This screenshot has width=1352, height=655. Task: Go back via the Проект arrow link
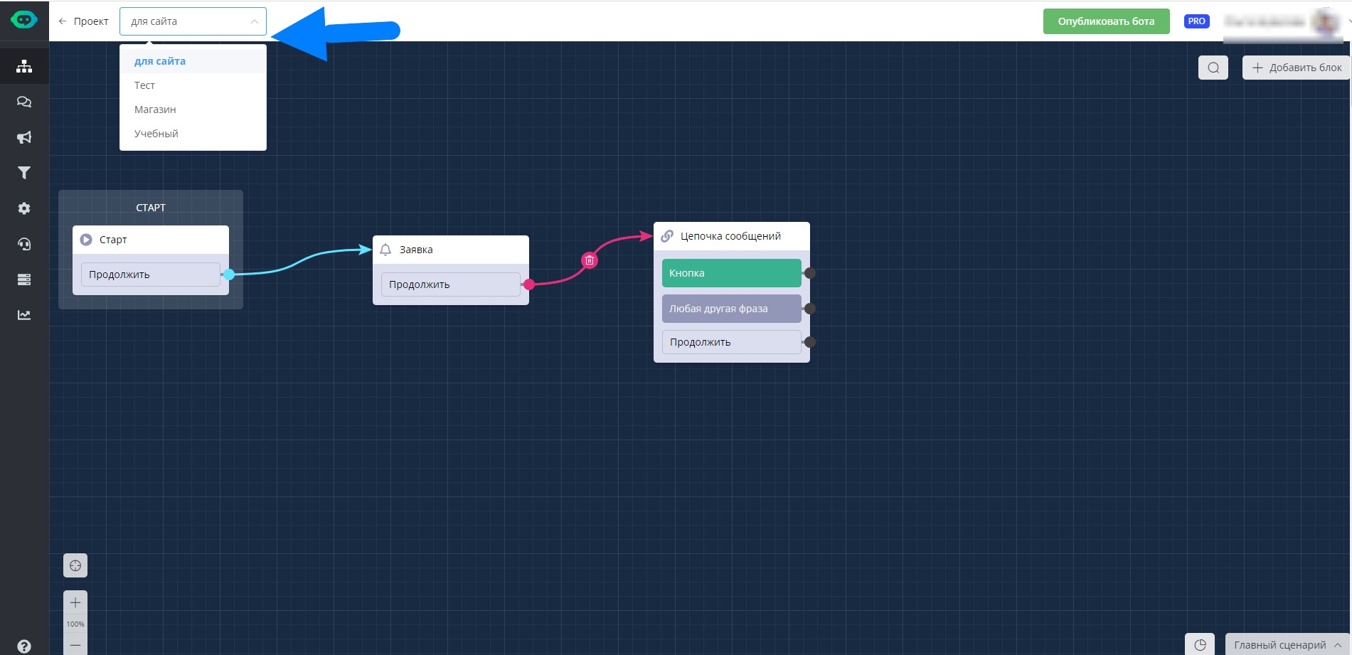pyautogui.click(x=84, y=21)
